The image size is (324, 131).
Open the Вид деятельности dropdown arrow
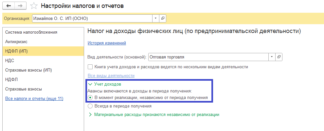[x=272, y=57]
